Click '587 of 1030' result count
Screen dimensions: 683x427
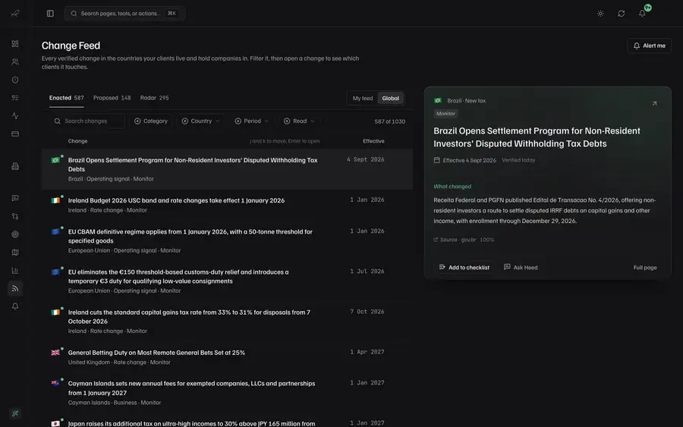[x=389, y=121]
